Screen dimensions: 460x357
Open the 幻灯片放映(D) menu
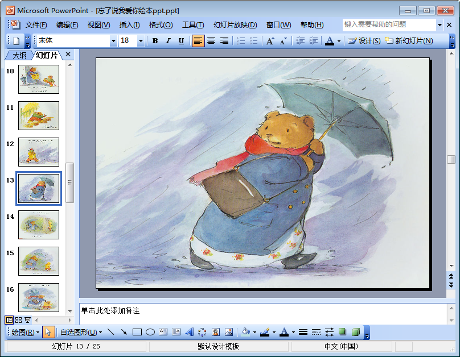coord(235,25)
